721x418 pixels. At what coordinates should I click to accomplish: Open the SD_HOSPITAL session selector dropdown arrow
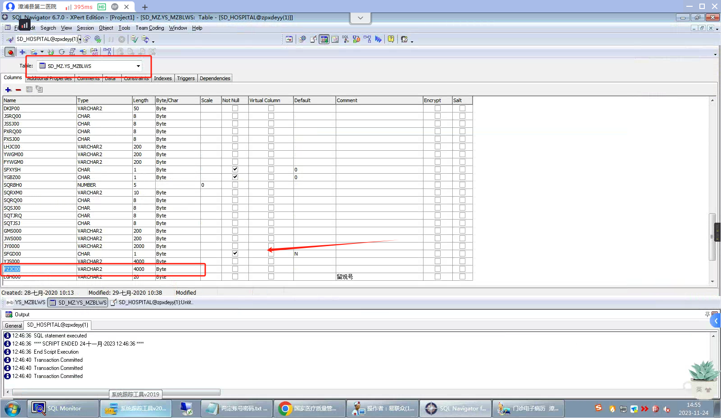pyautogui.click(x=80, y=39)
